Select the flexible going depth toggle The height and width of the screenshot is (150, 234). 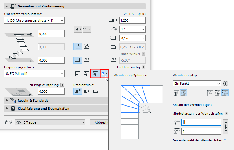click(78, 47)
